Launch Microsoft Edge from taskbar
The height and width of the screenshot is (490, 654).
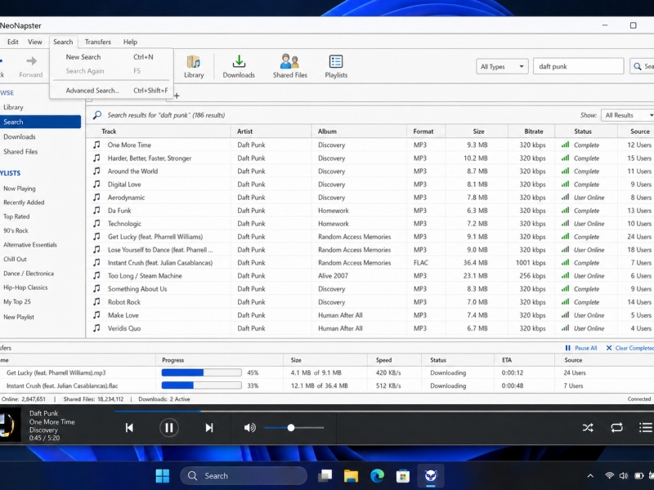tap(377, 476)
